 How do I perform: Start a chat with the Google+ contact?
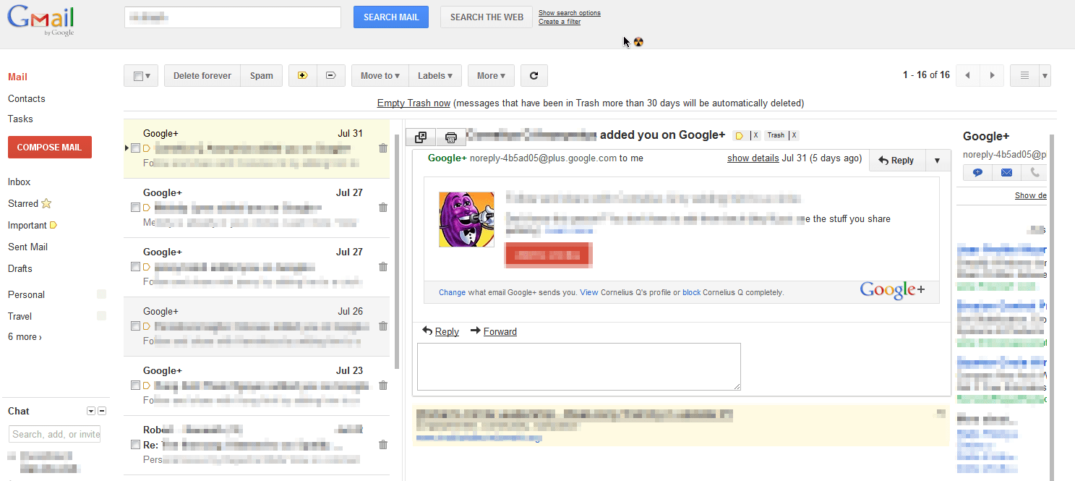tap(977, 173)
